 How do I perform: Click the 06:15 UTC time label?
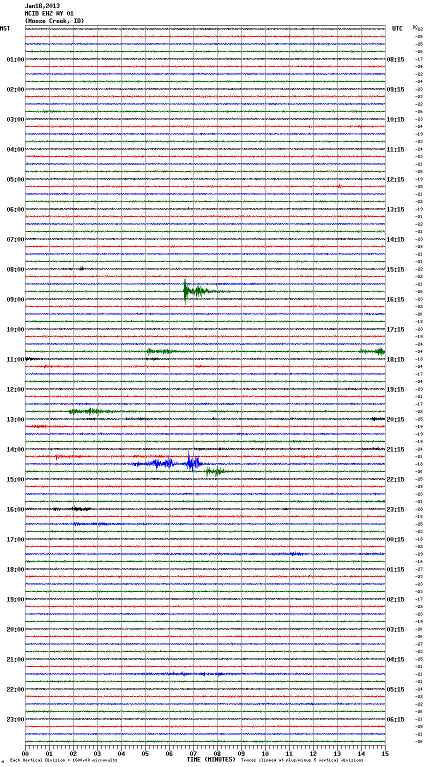pyautogui.click(x=395, y=719)
